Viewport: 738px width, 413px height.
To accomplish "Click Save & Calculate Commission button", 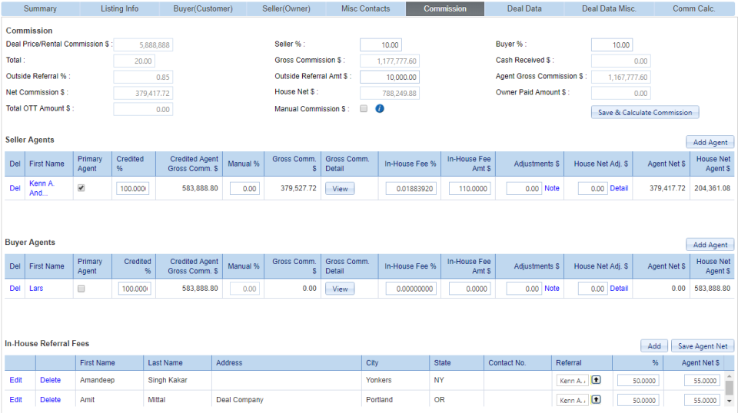I will point(645,112).
